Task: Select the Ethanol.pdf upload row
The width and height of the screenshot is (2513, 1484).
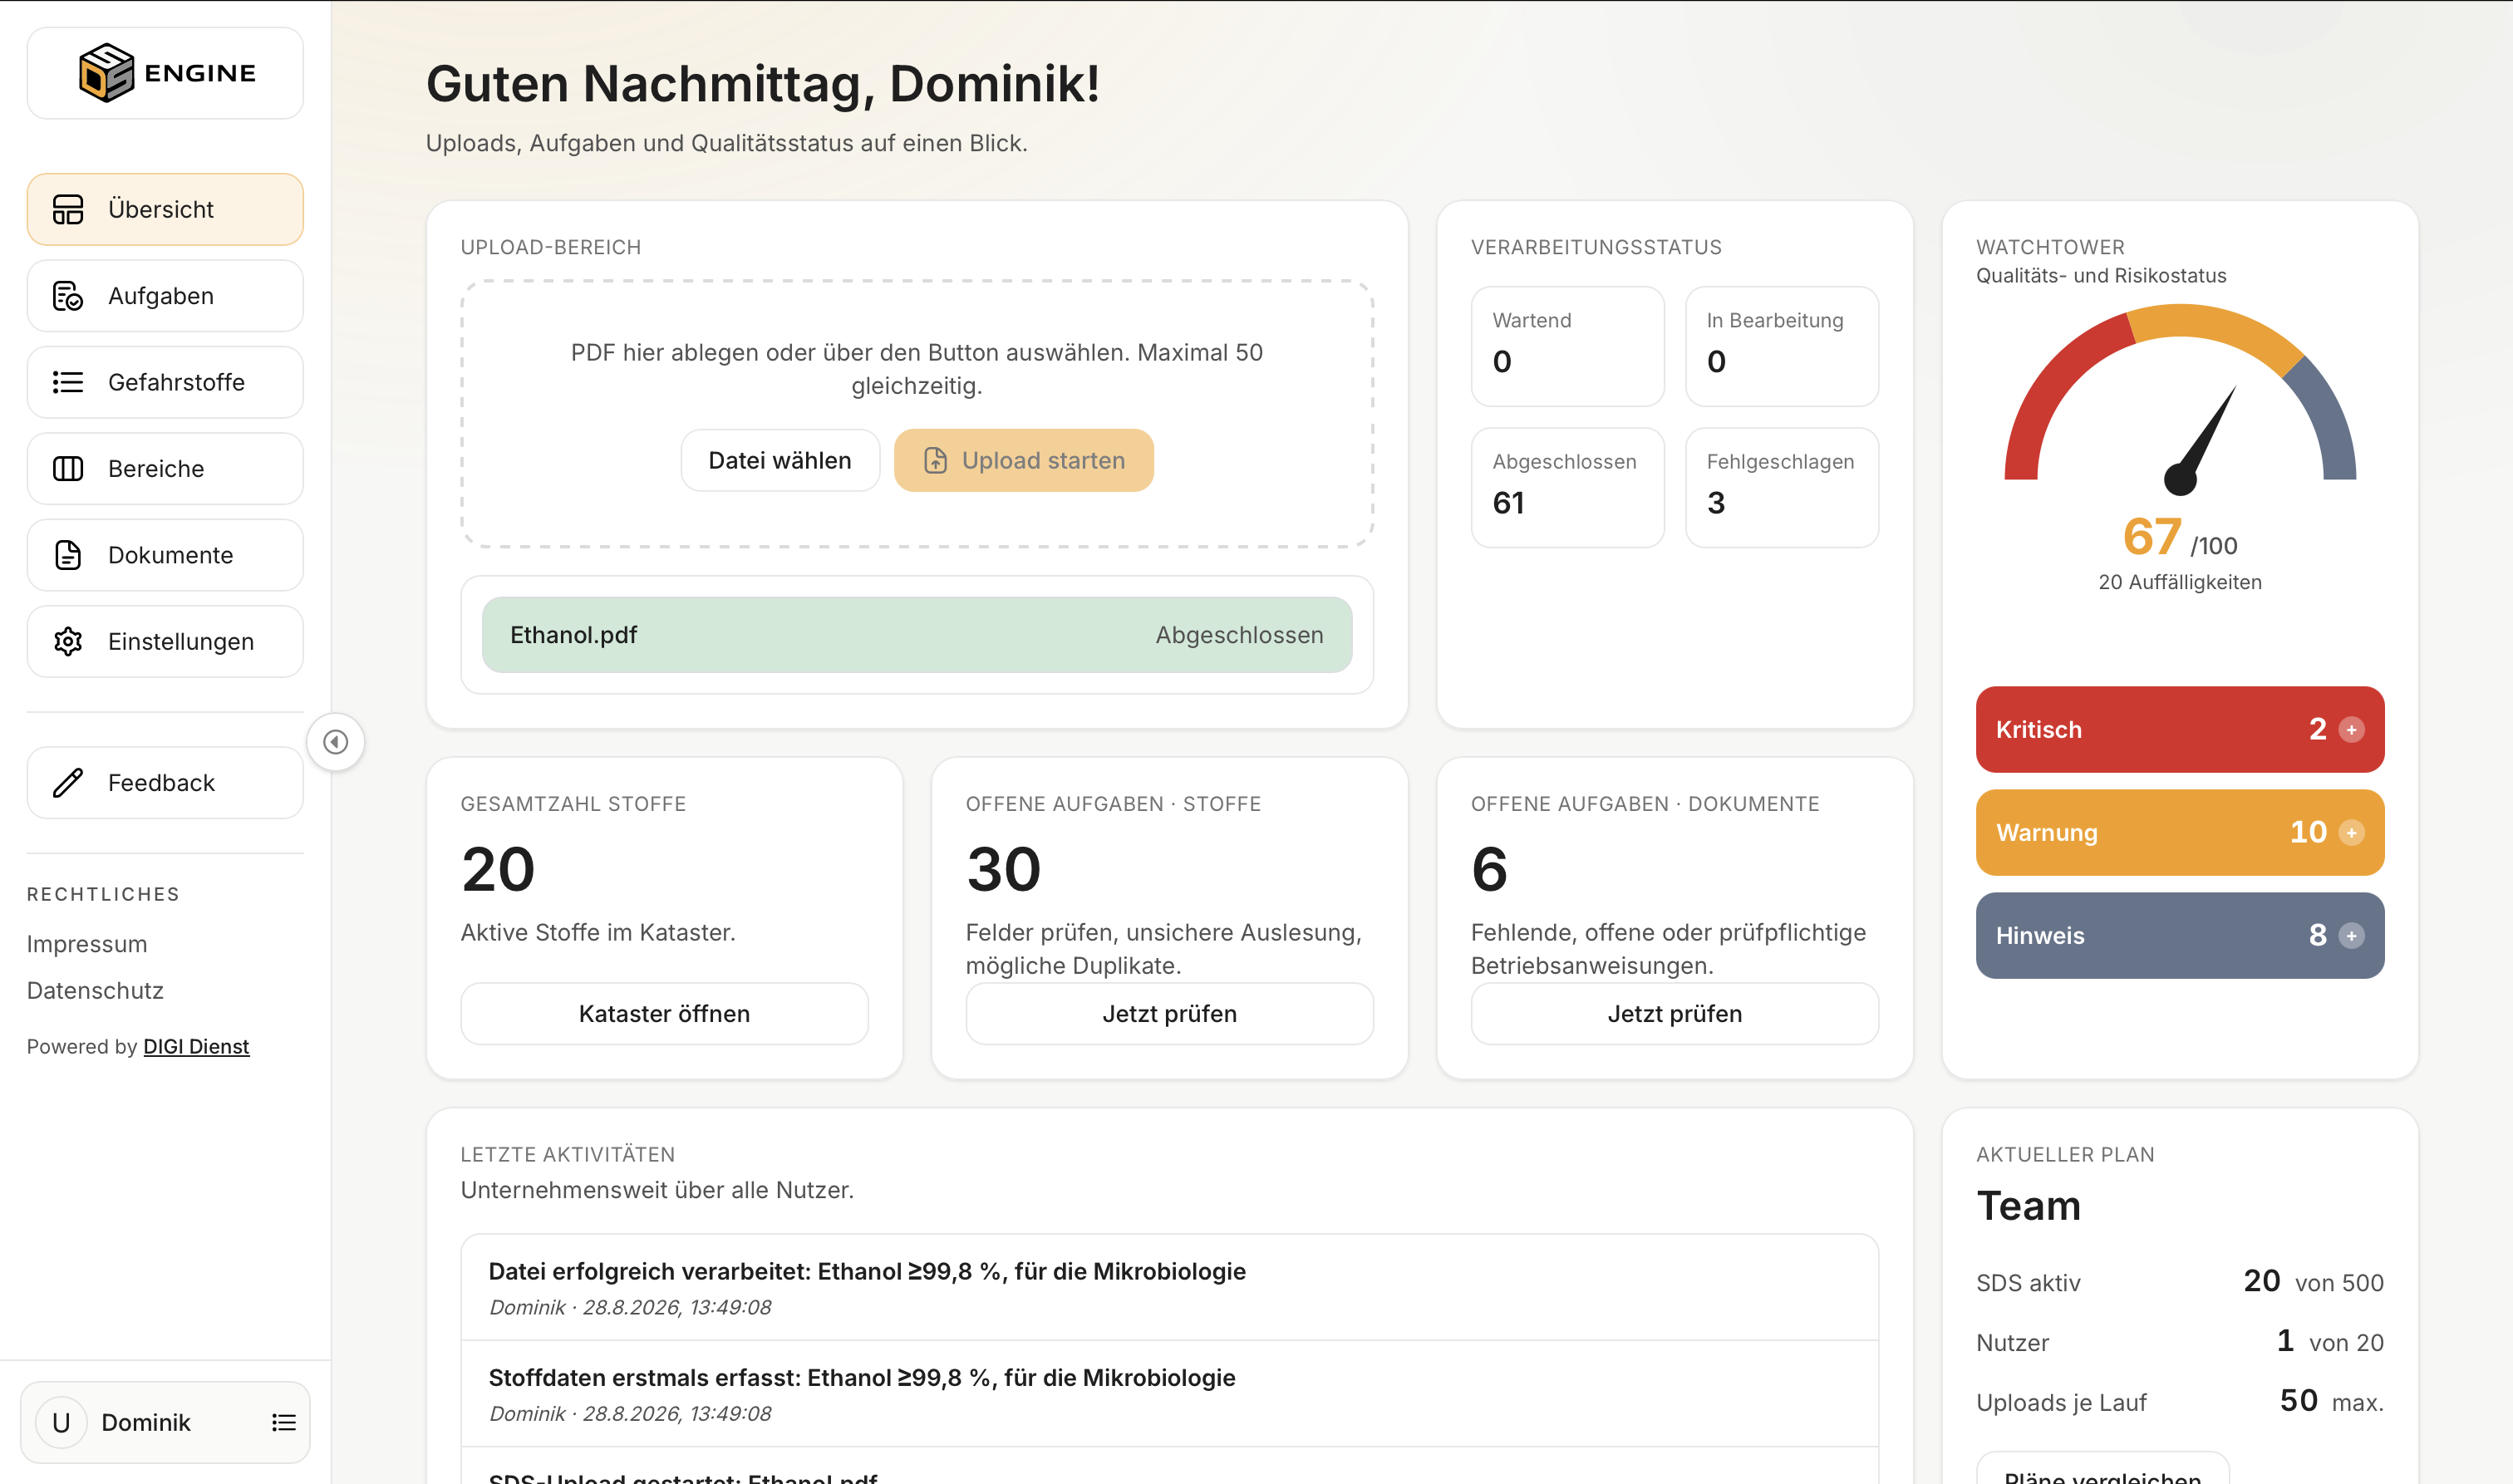Action: coord(917,635)
